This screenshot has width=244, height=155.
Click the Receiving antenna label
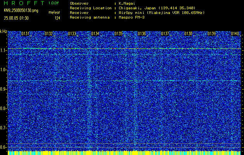tap(90, 17)
